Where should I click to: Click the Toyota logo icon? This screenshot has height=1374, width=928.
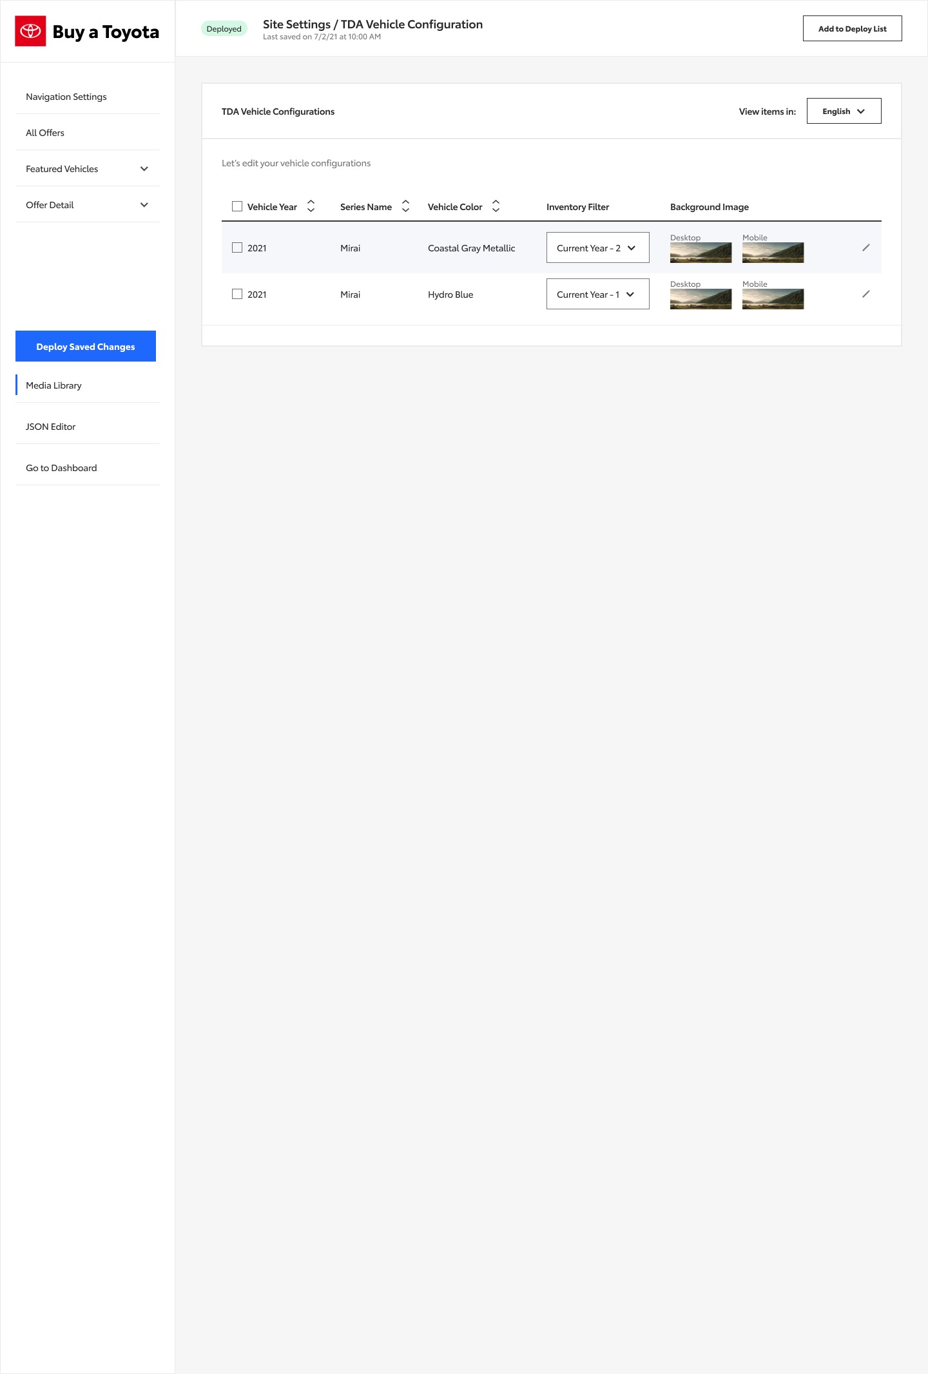coord(30,31)
